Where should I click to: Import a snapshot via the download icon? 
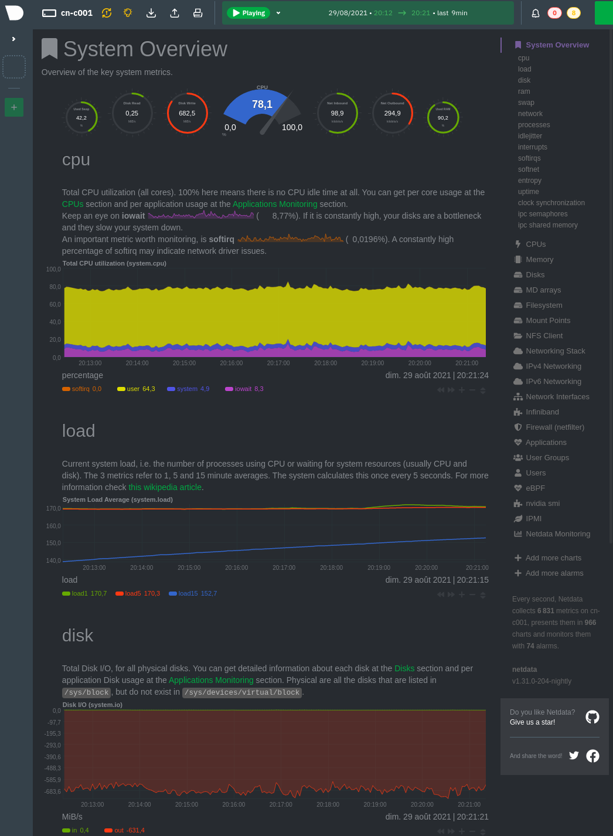pyautogui.click(x=151, y=13)
